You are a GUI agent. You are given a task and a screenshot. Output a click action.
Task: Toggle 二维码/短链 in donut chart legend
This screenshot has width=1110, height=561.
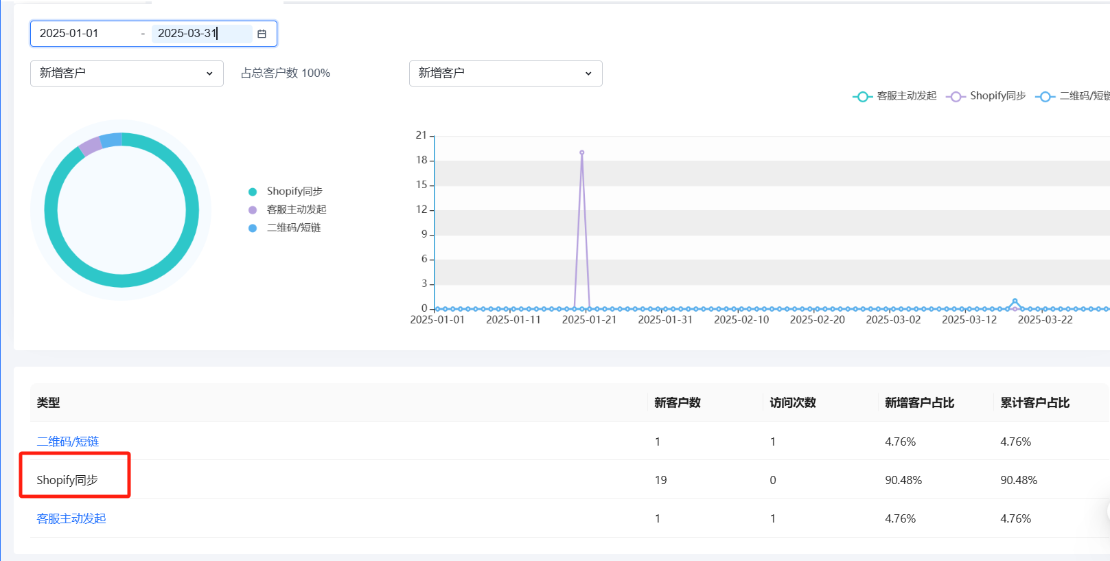tap(285, 228)
